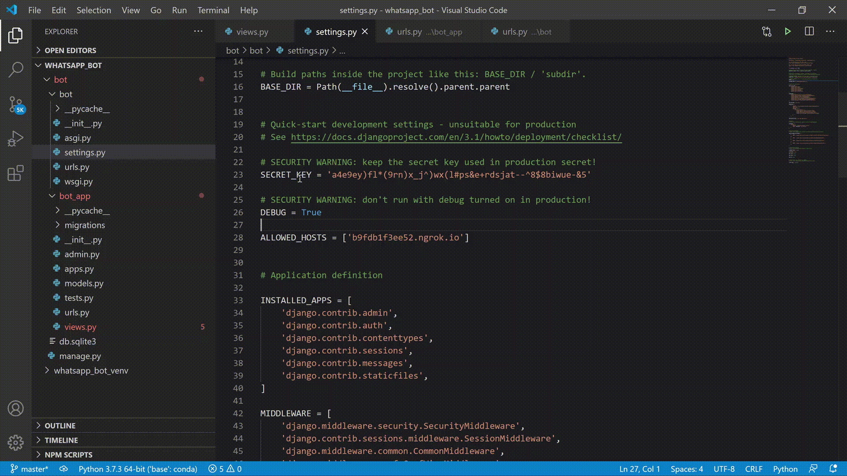Open apps.py in the explorer
Image resolution: width=847 pixels, height=476 pixels.
(79, 269)
